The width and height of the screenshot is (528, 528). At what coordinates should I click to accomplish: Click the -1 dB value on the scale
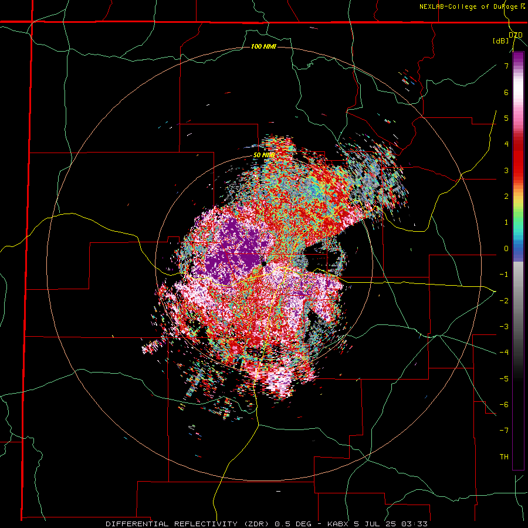click(504, 275)
